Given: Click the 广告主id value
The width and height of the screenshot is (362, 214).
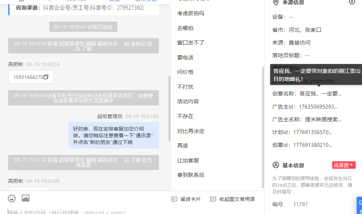Looking at the screenshot, I should [318, 107].
